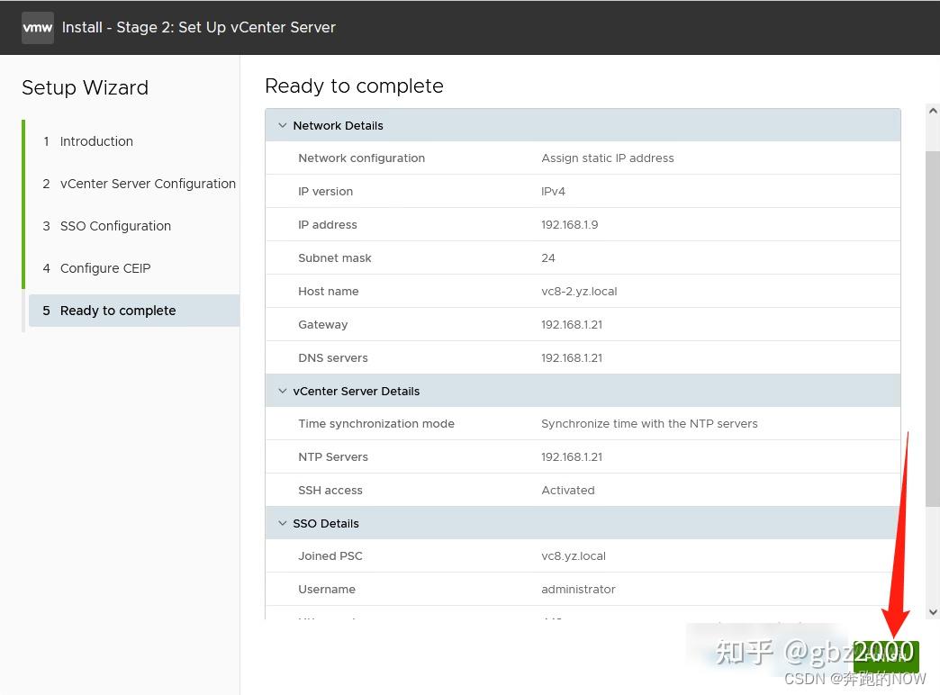
Task: Click the vertical scrollbar thumb
Action: pos(933,324)
